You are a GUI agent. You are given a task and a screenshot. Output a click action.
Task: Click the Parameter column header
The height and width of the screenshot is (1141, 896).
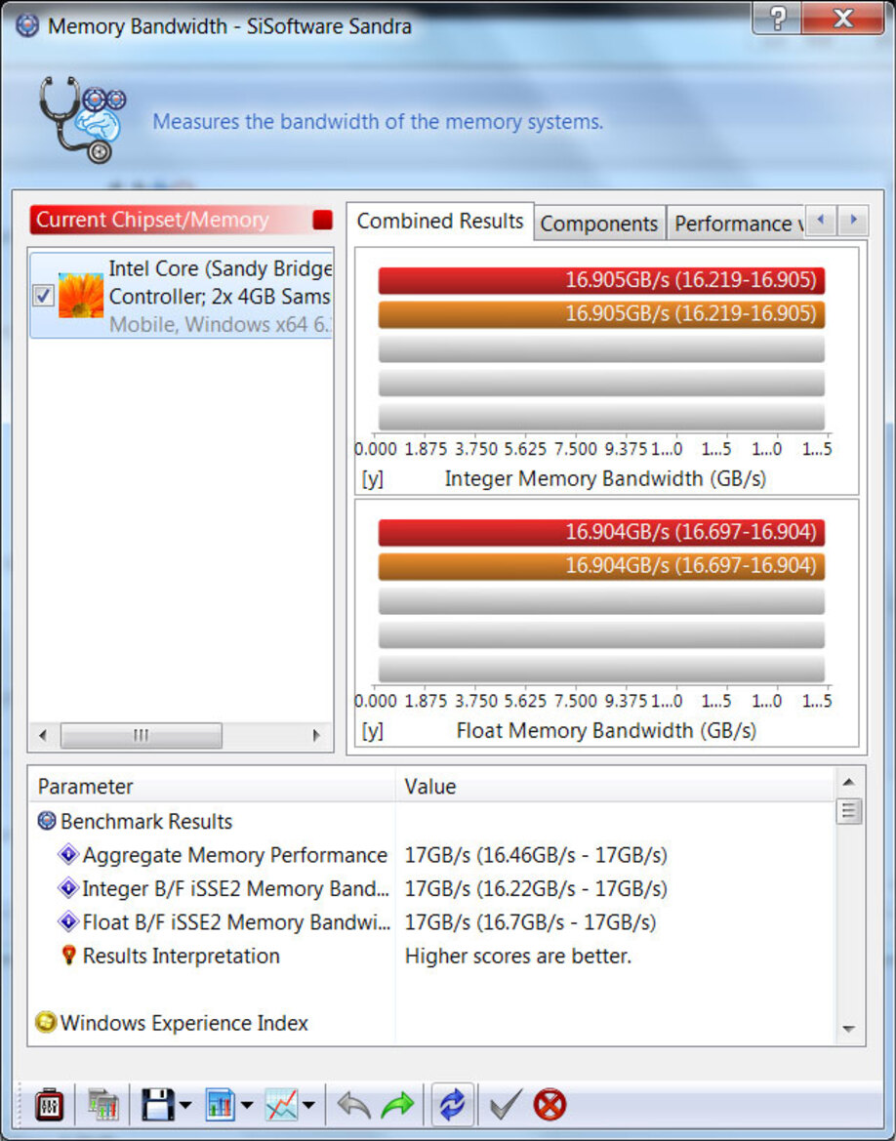point(213,787)
